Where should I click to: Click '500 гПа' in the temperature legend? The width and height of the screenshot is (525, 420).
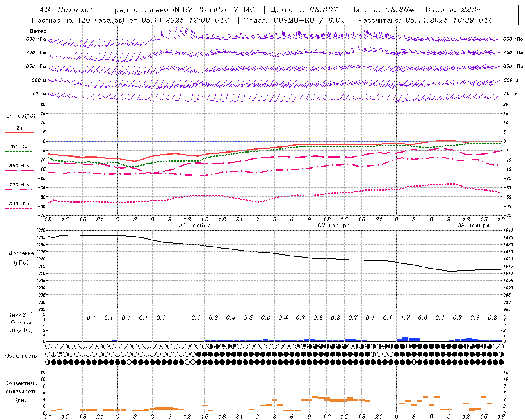[x=19, y=203]
